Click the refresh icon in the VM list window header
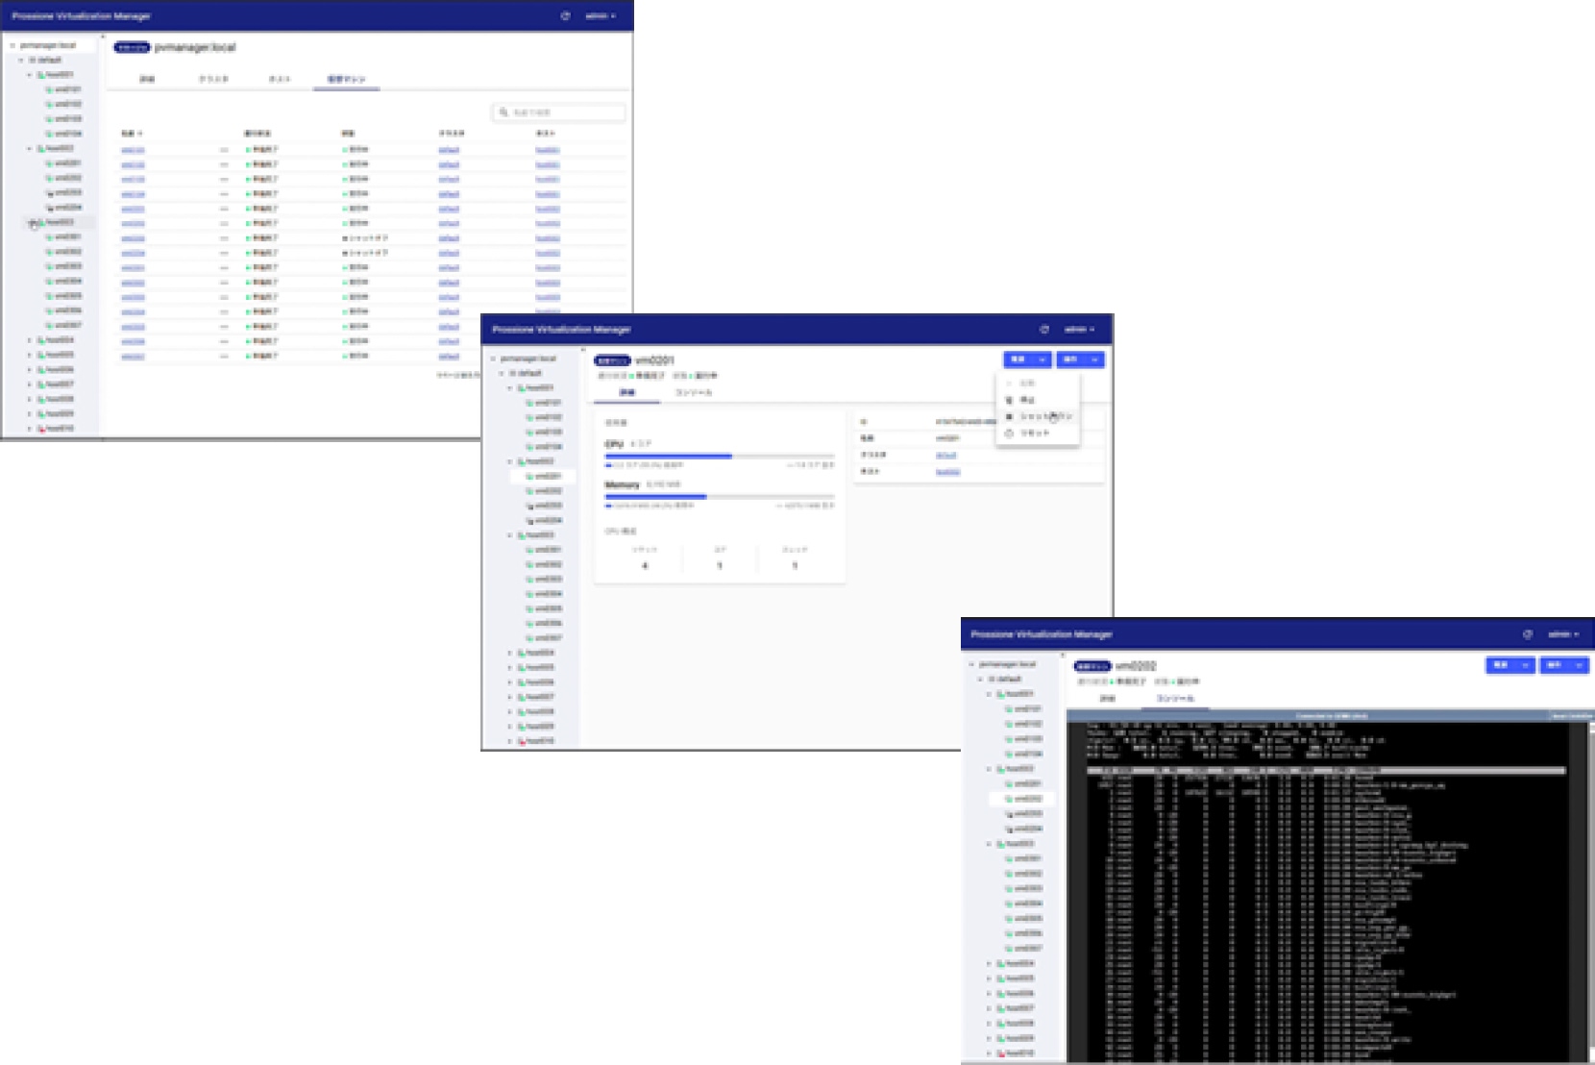This screenshot has width=1595, height=1065. 565,16
